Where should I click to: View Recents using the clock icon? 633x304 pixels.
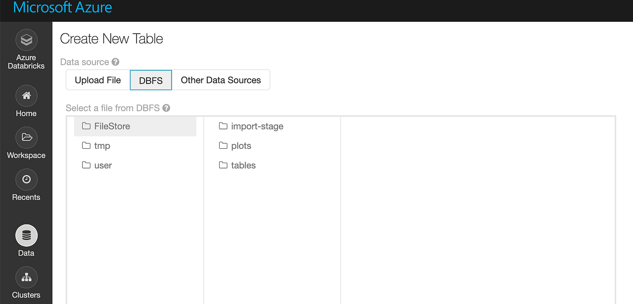(x=26, y=179)
